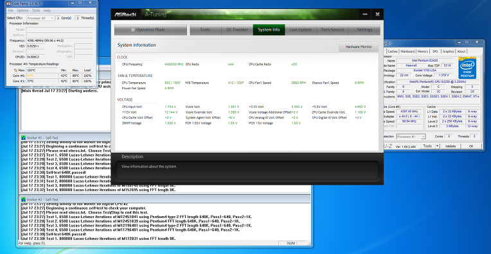
Task: Click CPU-Z core speed value 4397.40 MHz
Action: point(409,111)
